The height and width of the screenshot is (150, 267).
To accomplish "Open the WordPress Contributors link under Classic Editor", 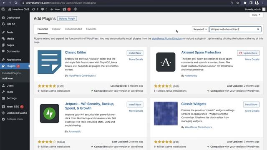I will coord(82,76).
